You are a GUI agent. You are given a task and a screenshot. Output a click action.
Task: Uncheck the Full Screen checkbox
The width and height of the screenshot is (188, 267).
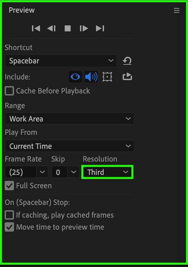9,186
